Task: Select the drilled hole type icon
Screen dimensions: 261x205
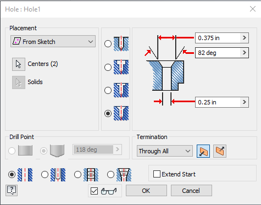Action: (121, 44)
